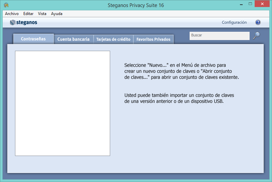Screen dimensions: 272x182
Task: Open help via blue question mark icon
Action: click(x=258, y=22)
